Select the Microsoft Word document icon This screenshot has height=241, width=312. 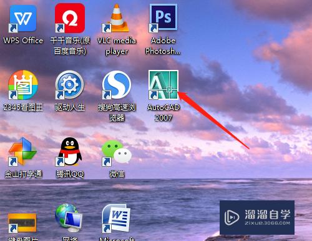117,219
